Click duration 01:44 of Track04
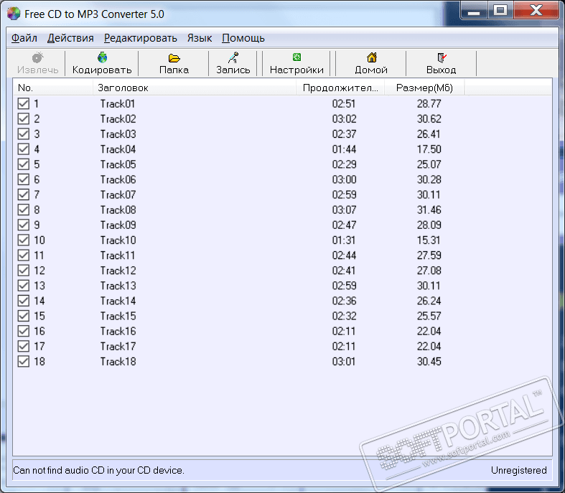The height and width of the screenshot is (493, 565). tap(344, 149)
